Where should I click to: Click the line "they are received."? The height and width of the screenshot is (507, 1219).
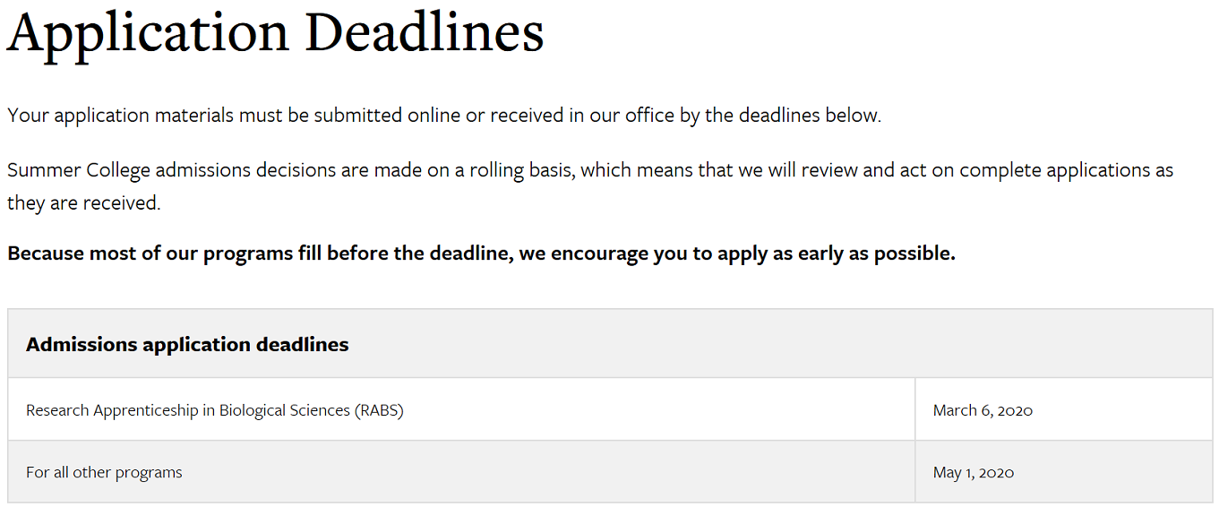click(84, 203)
